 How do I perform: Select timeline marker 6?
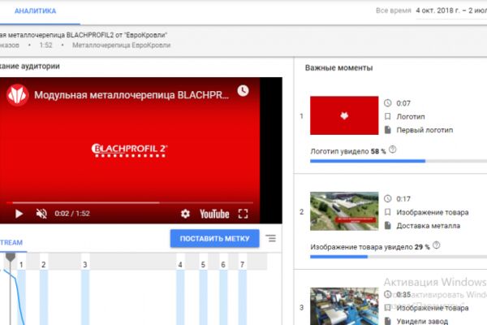coord(223,265)
